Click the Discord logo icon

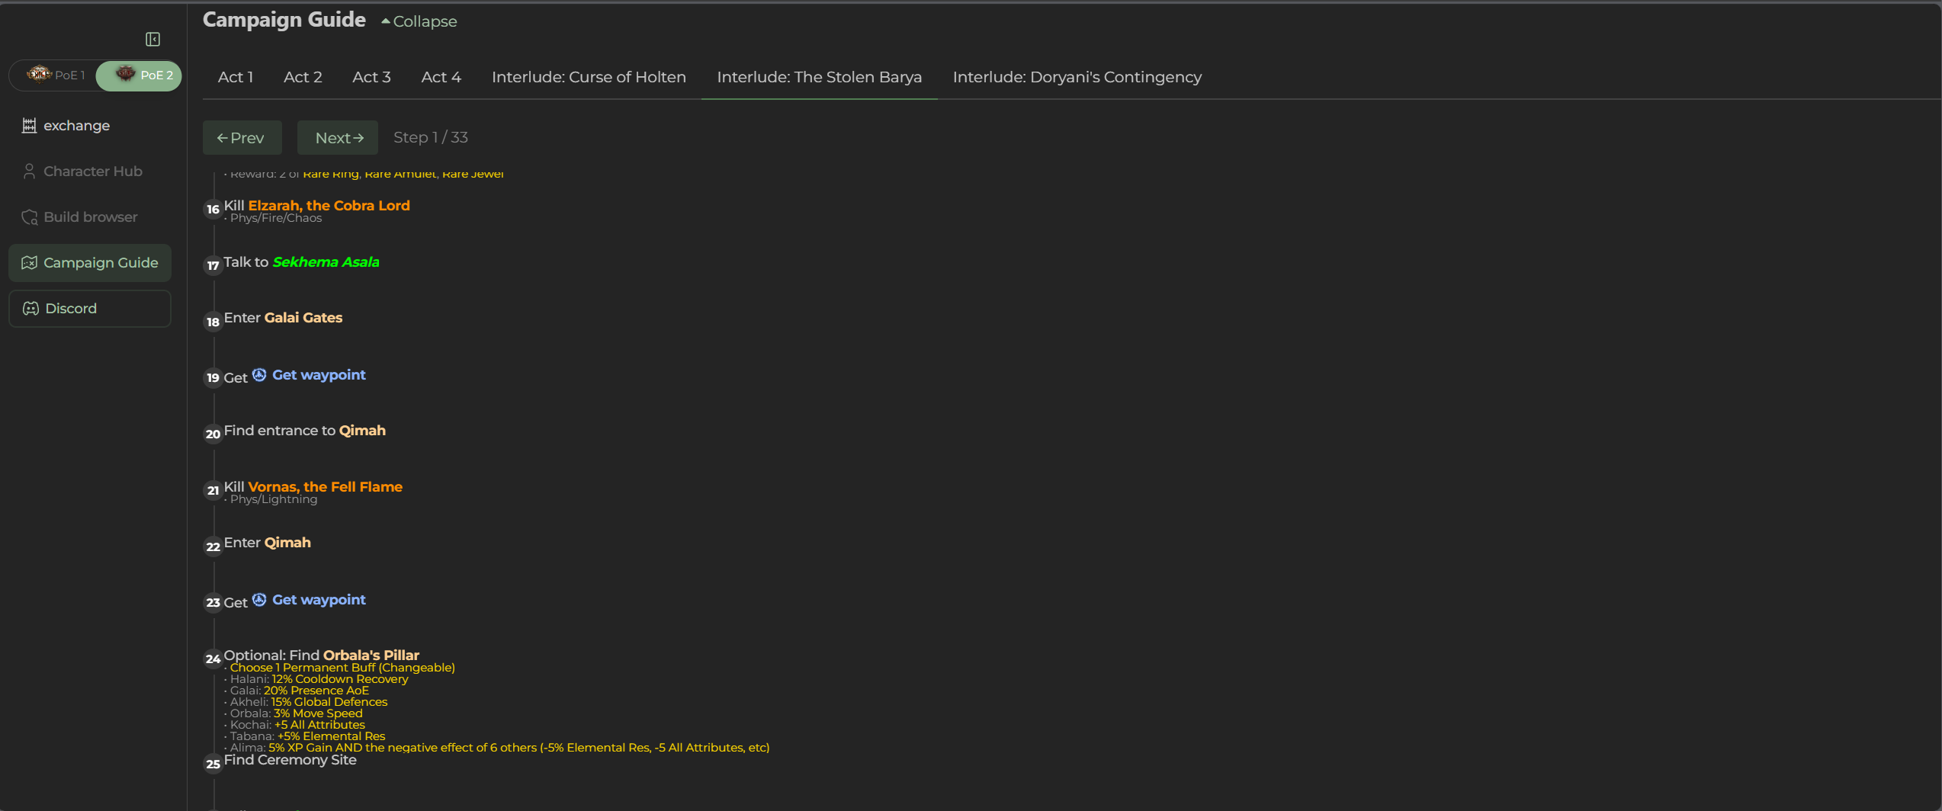click(x=30, y=309)
